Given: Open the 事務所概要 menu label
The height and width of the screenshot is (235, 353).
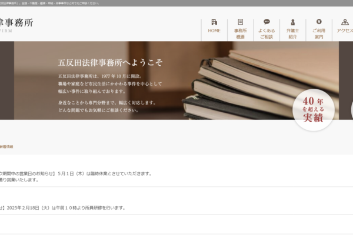Looking at the screenshot, I should (241, 33).
